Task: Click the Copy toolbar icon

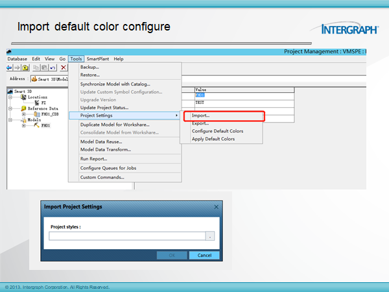Action: pyautogui.click(x=36, y=67)
